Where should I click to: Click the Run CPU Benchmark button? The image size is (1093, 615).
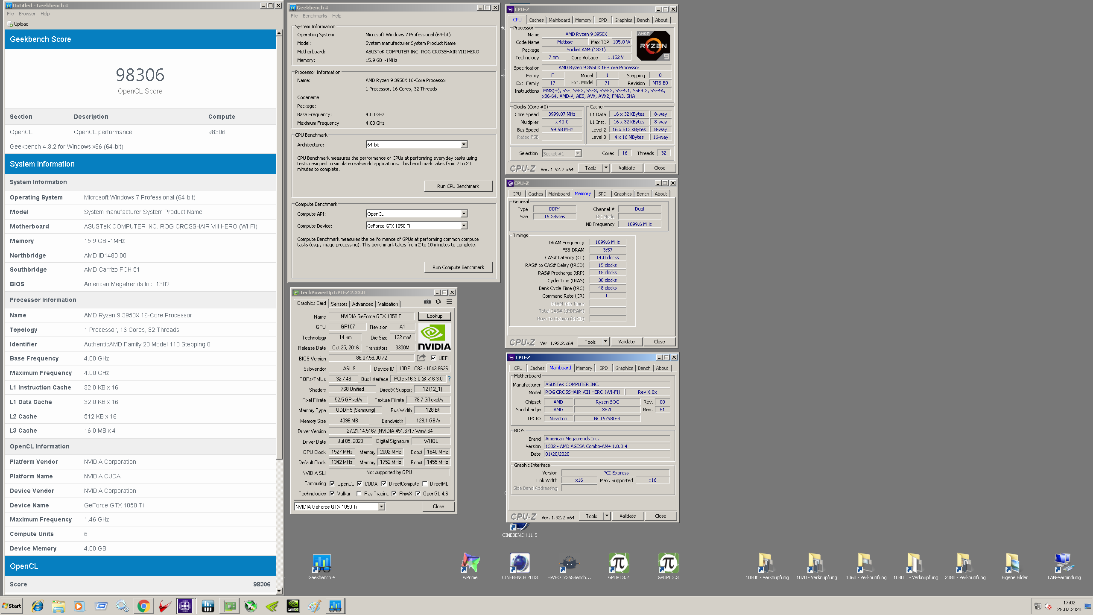[458, 186]
